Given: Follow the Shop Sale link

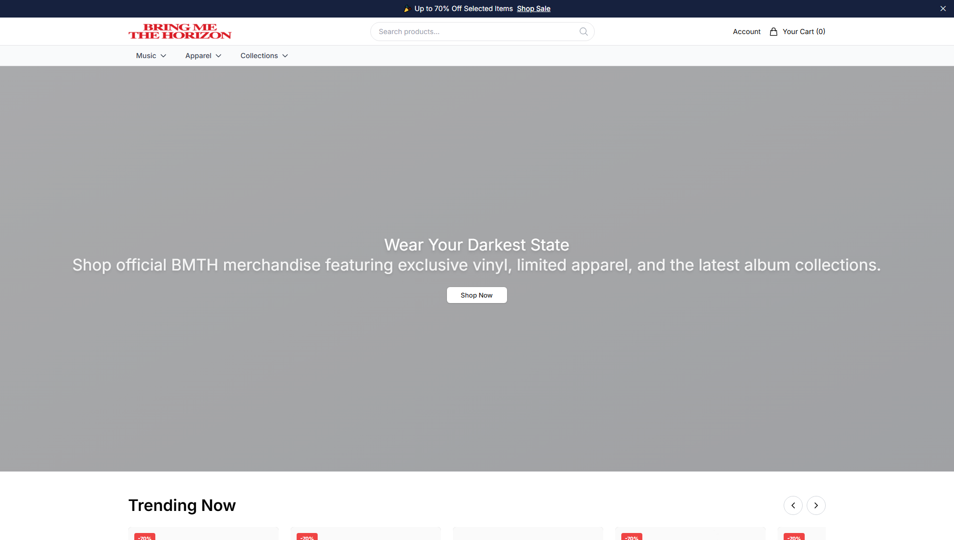Looking at the screenshot, I should [x=534, y=9].
